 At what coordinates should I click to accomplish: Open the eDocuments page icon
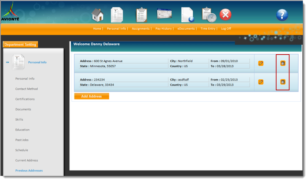click(x=187, y=15)
